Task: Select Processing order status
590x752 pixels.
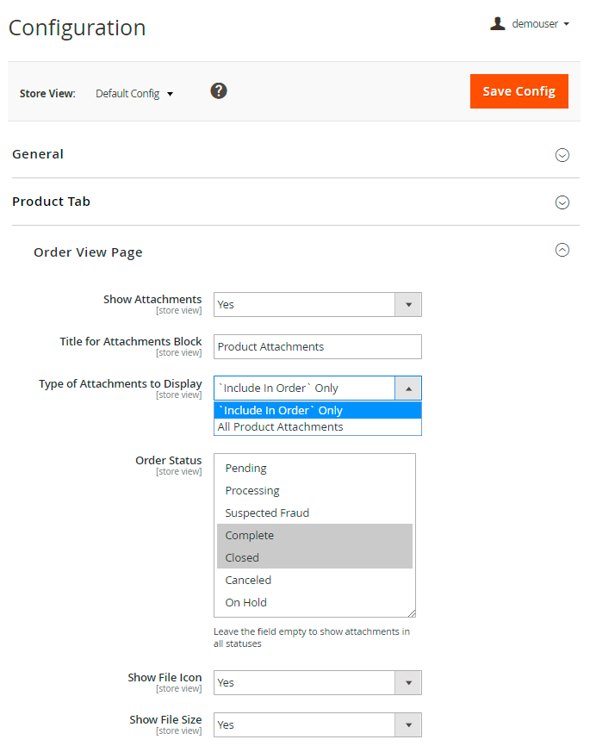Action: click(x=252, y=491)
